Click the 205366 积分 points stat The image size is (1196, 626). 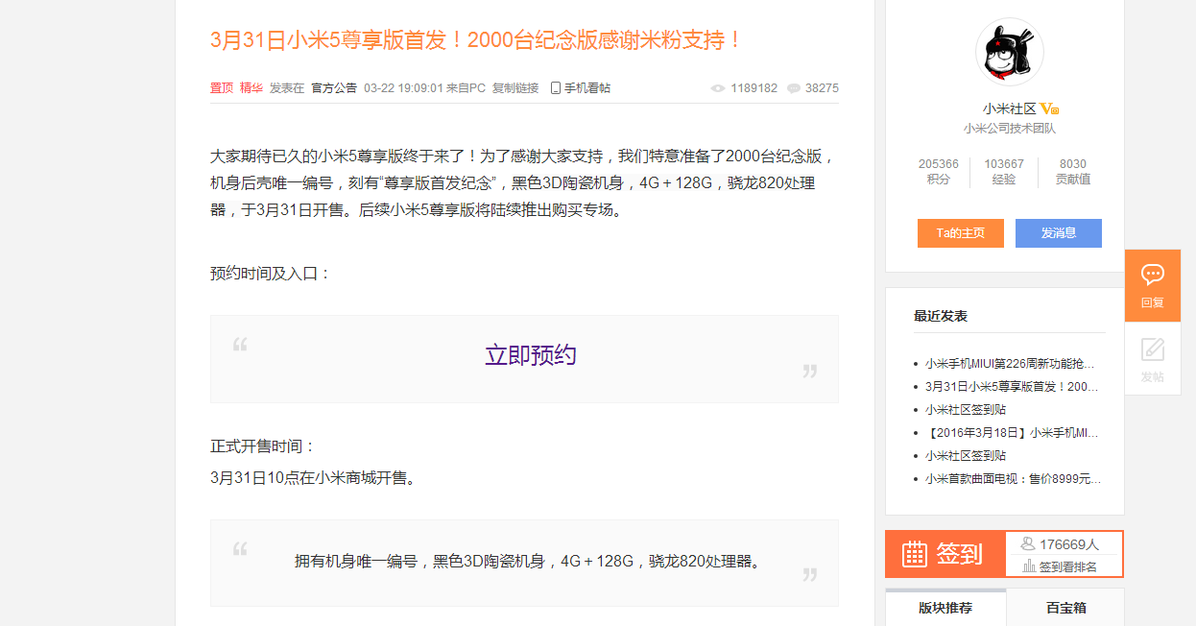click(x=939, y=172)
